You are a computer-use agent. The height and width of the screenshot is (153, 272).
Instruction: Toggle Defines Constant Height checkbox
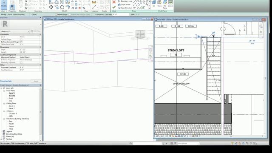[x=21, y=42]
